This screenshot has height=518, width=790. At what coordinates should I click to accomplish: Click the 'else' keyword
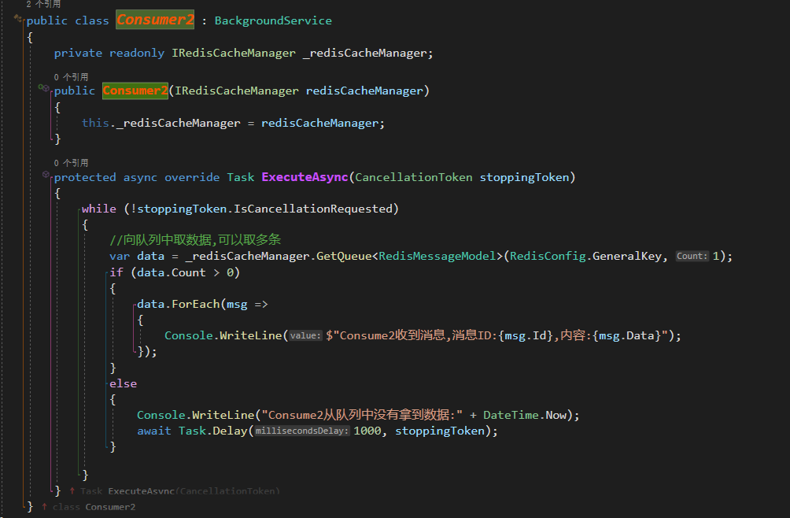(x=123, y=383)
